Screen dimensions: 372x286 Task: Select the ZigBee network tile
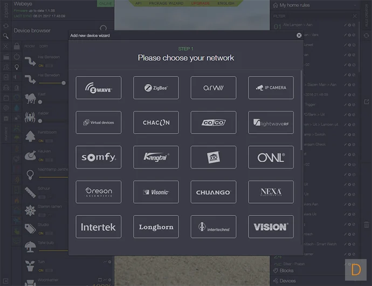[x=156, y=88]
